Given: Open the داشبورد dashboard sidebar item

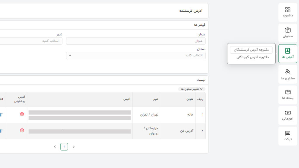Looking at the screenshot, I should pyautogui.click(x=288, y=12).
